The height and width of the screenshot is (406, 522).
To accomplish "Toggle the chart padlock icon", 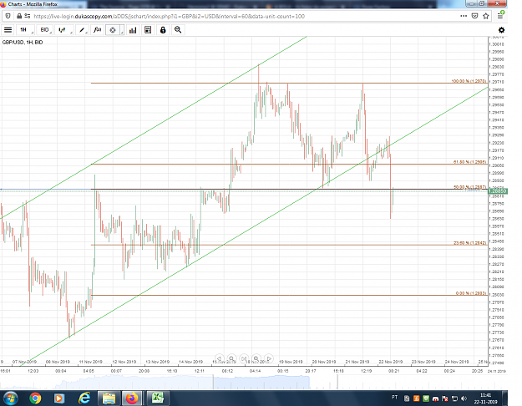I will (163, 30).
